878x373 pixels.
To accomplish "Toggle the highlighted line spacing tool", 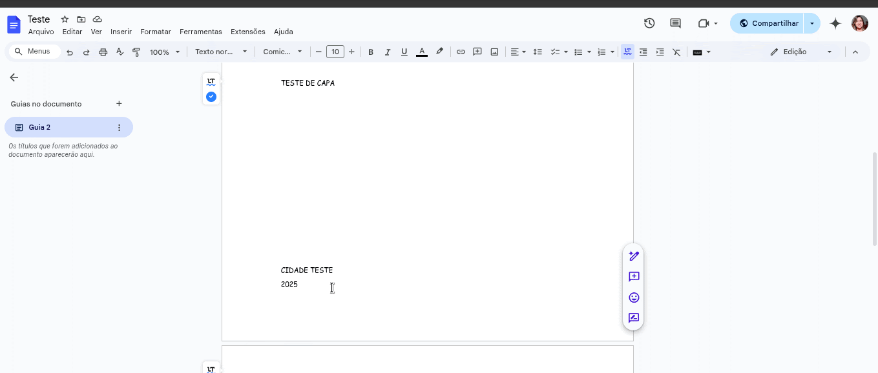I will 627,52.
